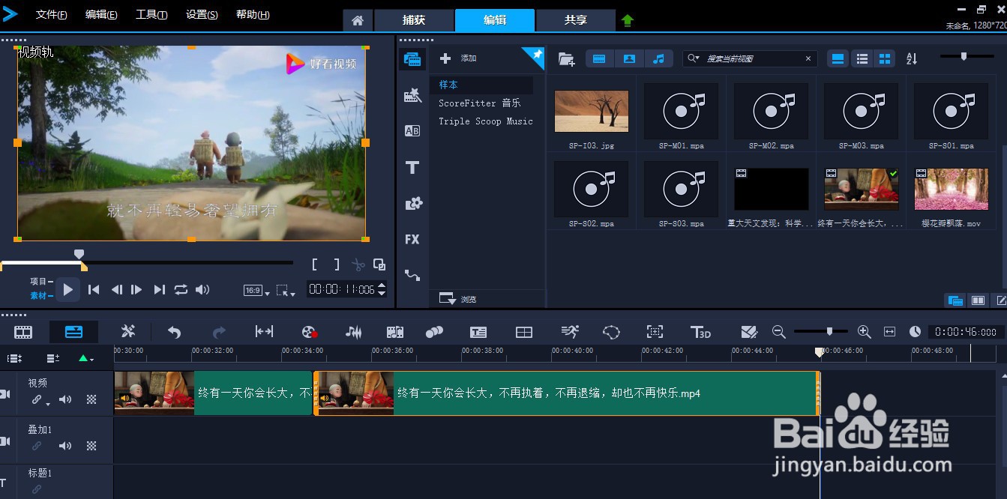Switch to storyboard view
Viewport: 1007px width, 499px height.
[23, 331]
